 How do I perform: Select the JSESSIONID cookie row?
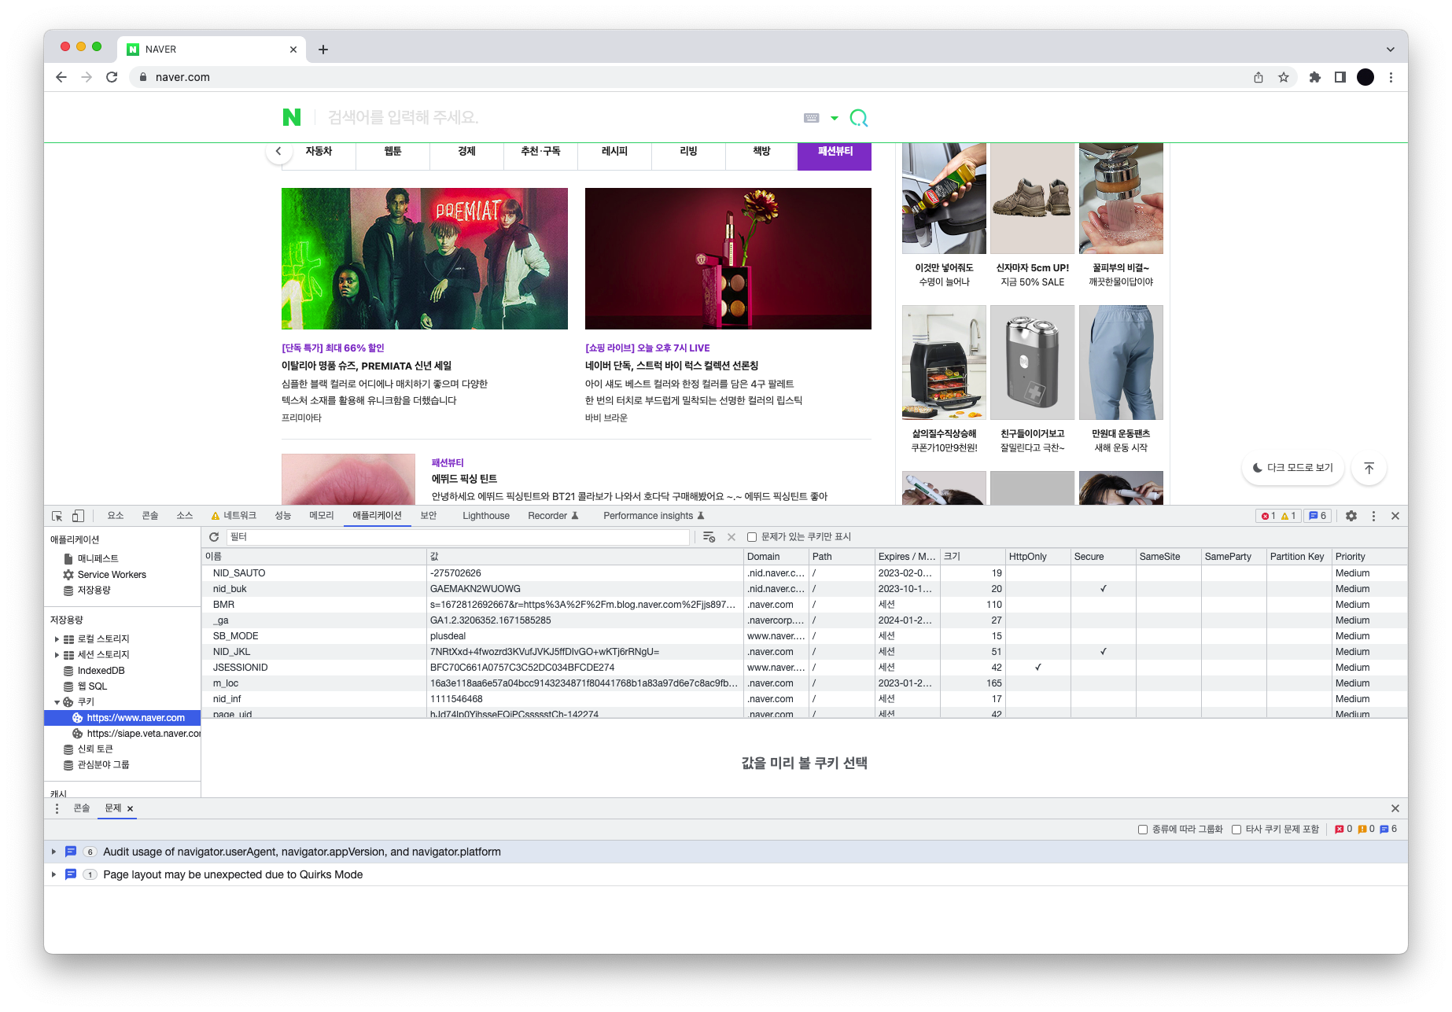tap(805, 668)
